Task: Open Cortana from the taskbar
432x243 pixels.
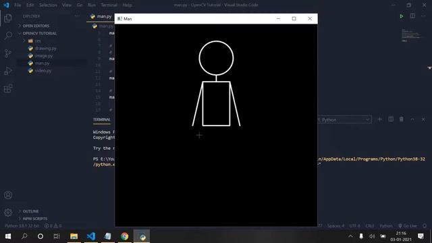Action: 40,236
